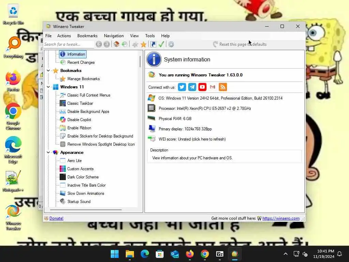This screenshot has width=349, height=262.
Task: Open Winaero Twitter link icon
Action: tap(182, 87)
